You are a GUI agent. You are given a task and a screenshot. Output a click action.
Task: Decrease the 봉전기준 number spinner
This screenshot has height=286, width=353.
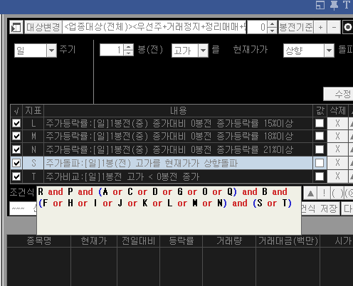(273, 31)
